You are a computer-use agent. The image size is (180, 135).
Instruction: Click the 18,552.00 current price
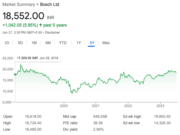(x=23, y=16)
